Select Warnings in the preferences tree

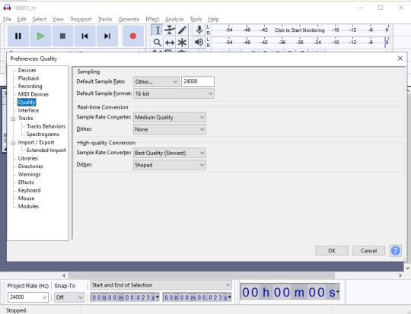coord(29,174)
